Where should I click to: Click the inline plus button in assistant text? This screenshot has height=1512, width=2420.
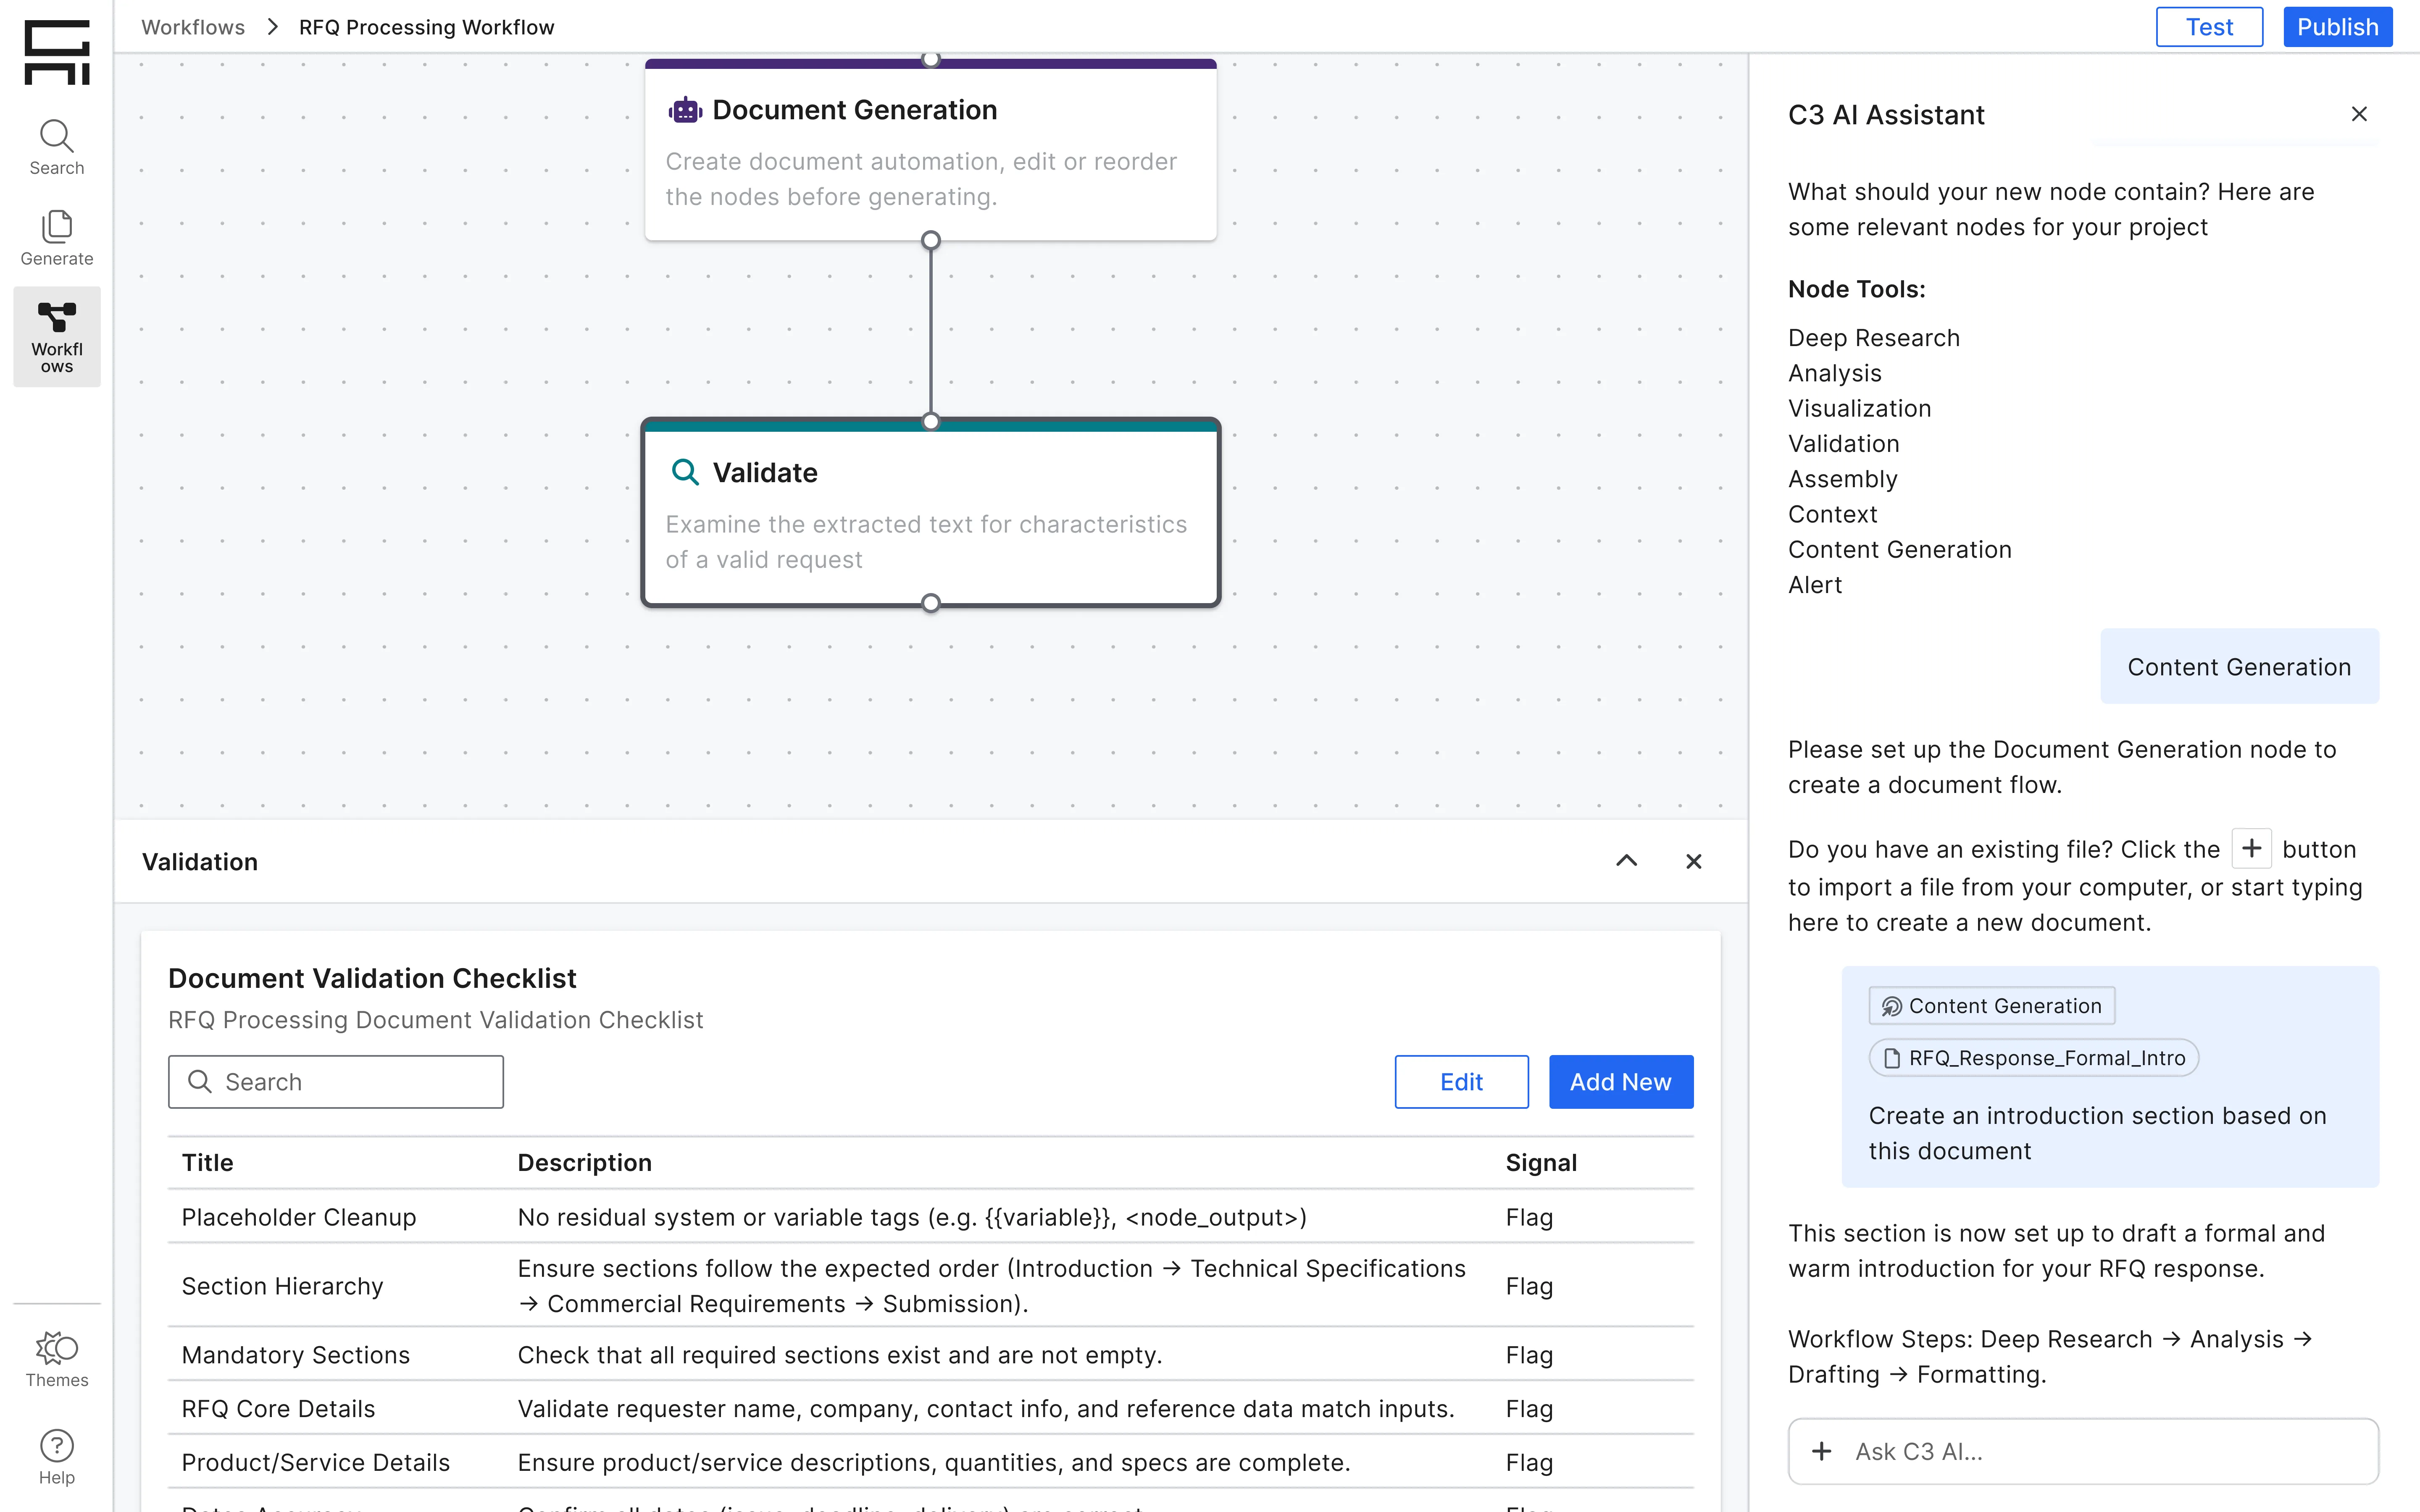click(2251, 848)
